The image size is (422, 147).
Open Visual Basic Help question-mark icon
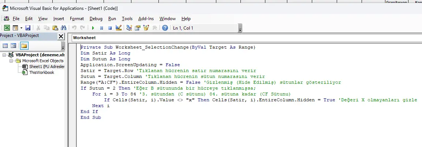[165, 28]
